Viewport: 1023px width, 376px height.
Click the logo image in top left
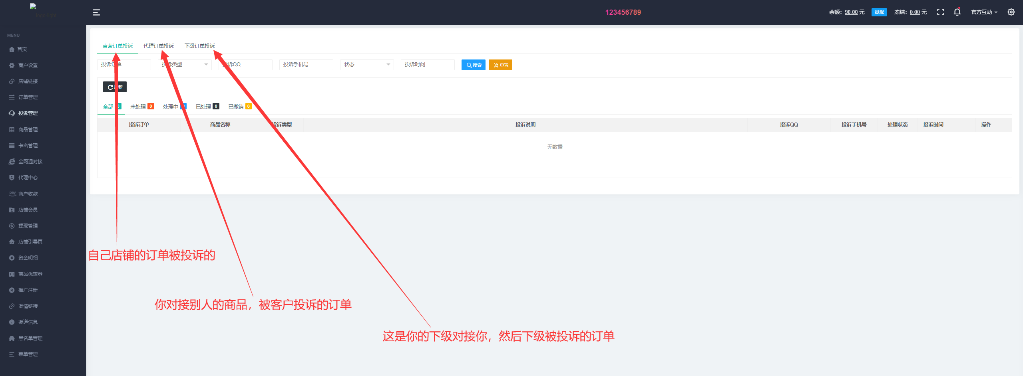point(43,11)
